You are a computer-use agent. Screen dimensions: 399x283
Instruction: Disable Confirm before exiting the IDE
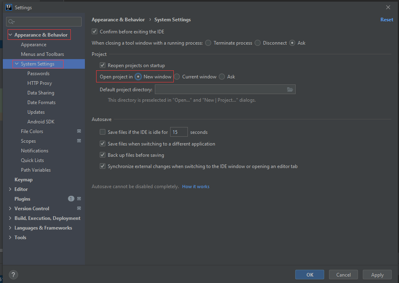coord(95,31)
